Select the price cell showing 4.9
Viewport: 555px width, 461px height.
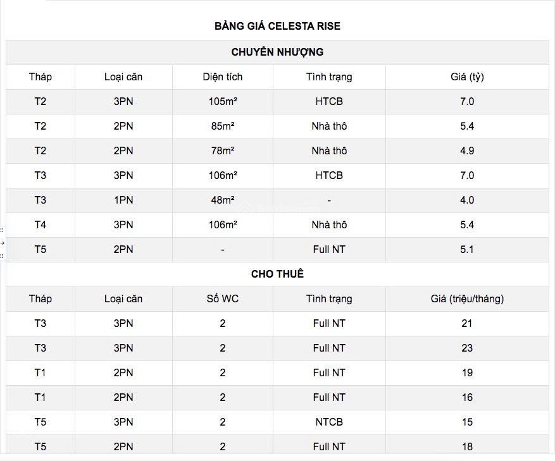point(467,151)
